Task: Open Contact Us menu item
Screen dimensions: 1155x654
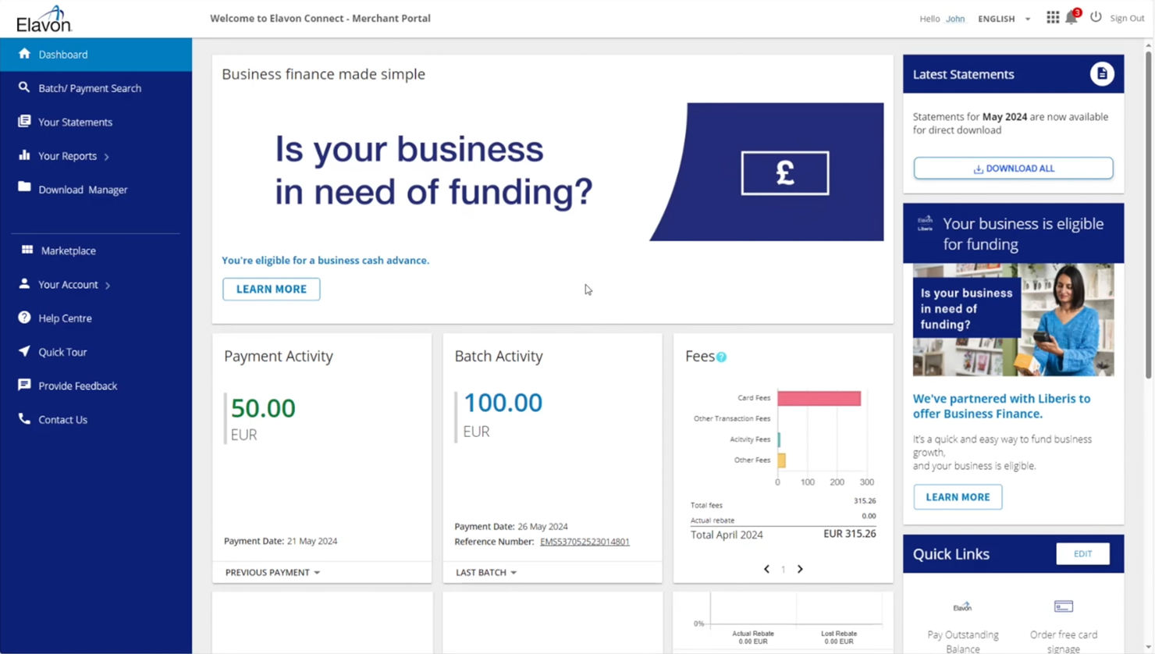Action: 96,420
